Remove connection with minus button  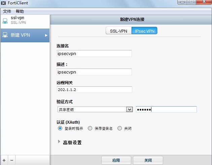click(x=12, y=160)
